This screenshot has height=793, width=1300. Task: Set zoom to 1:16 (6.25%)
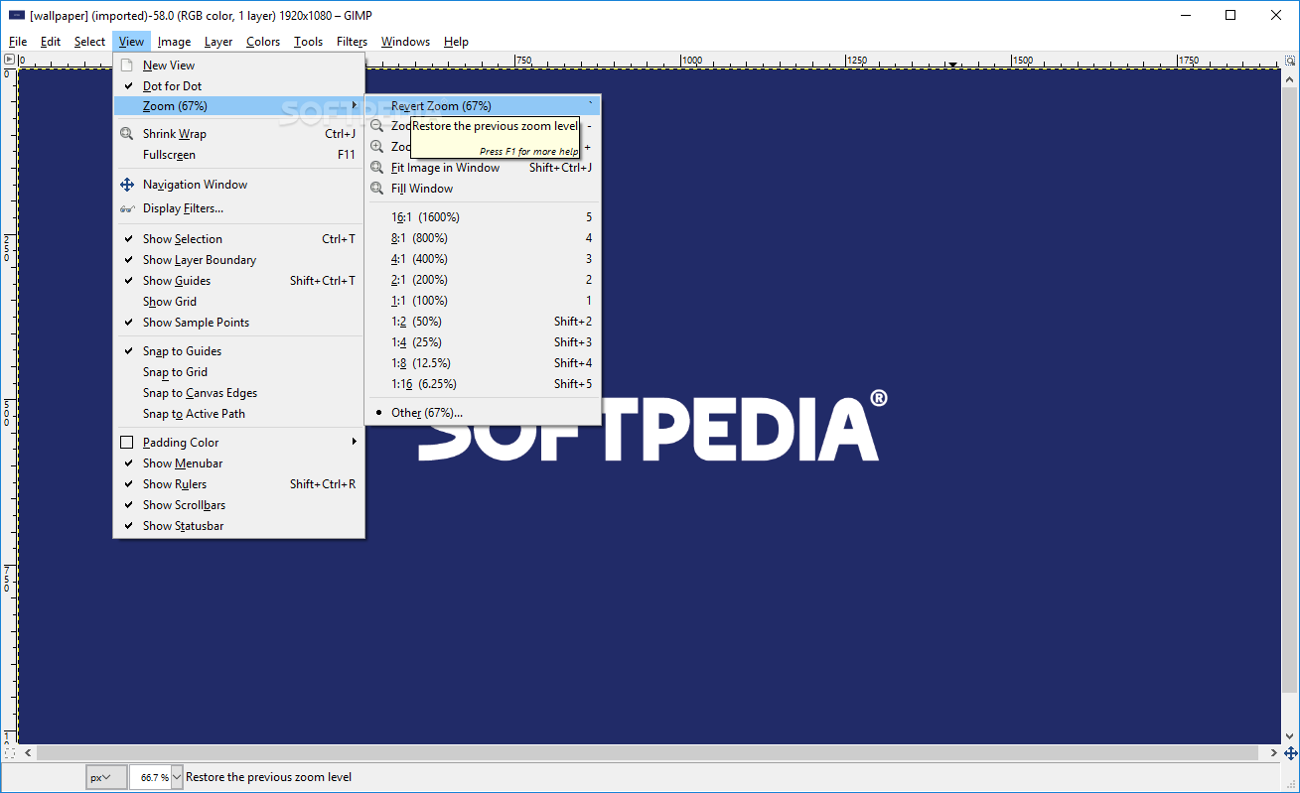click(483, 384)
